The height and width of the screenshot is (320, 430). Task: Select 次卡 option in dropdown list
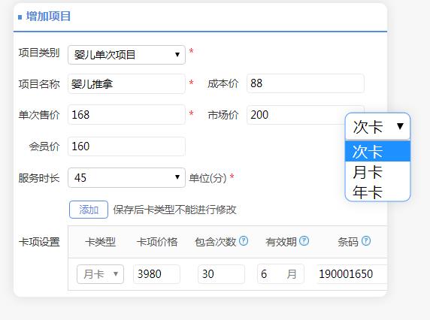[377, 151]
